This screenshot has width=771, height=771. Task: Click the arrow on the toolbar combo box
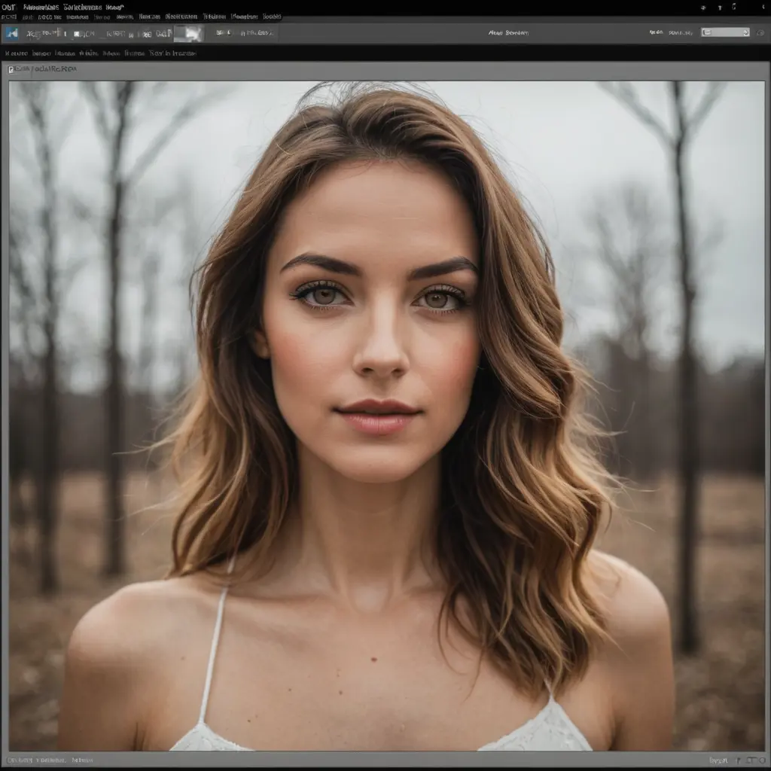click(745, 32)
